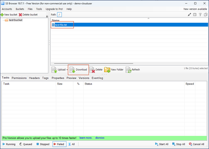The height and width of the screenshot is (149, 209).
Task: Click the window view icon beside the pencil
Action: 195,15
